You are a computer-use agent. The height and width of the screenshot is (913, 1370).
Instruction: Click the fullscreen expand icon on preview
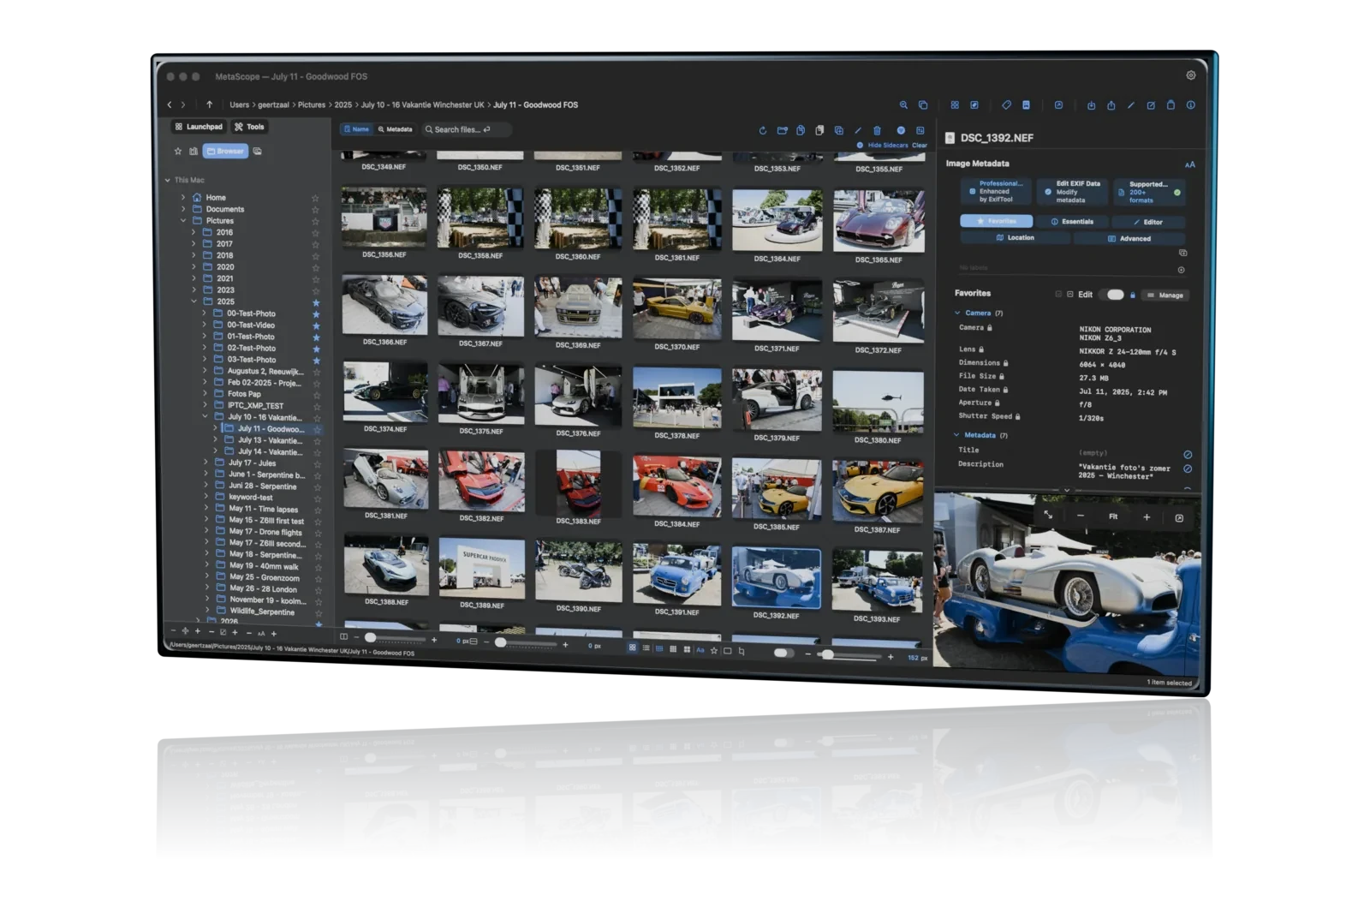(1048, 515)
